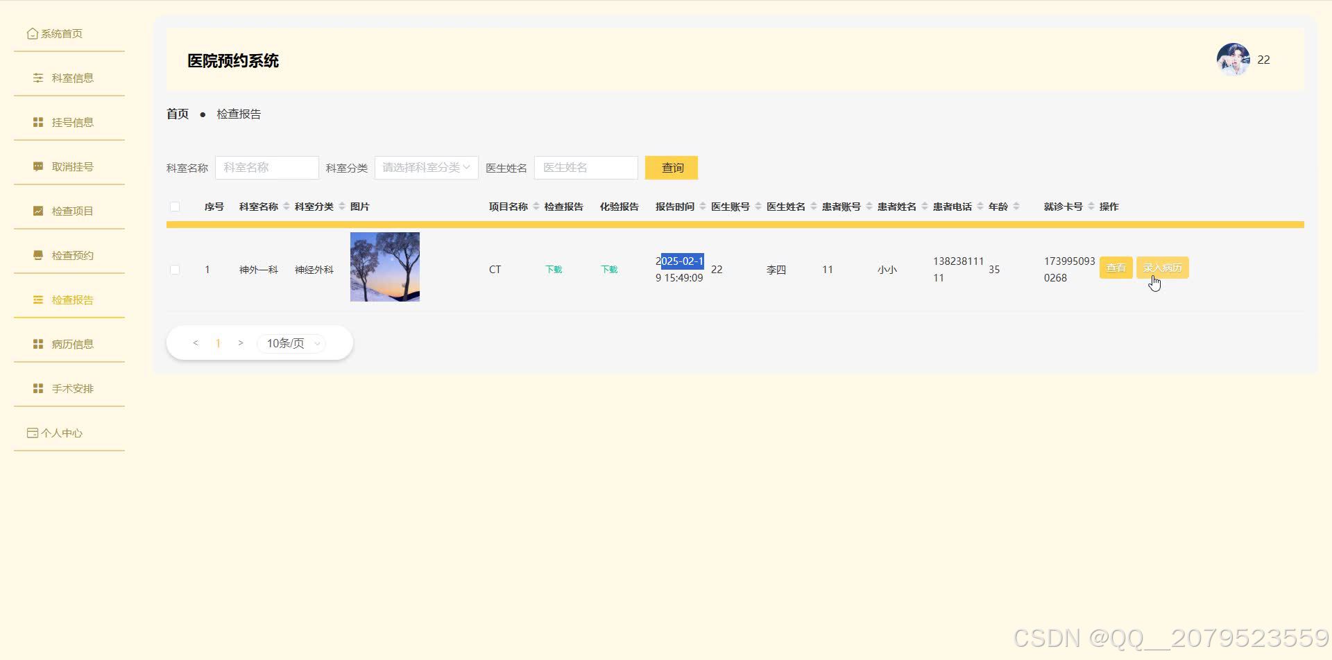Image resolution: width=1332 pixels, height=660 pixels.
Task: Open the 手术安排 section
Action: coord(72,388)
